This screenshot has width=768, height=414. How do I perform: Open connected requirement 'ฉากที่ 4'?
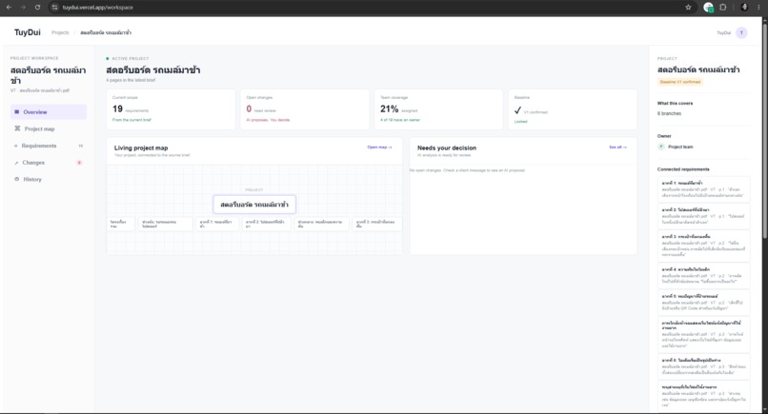coord(703,276)
